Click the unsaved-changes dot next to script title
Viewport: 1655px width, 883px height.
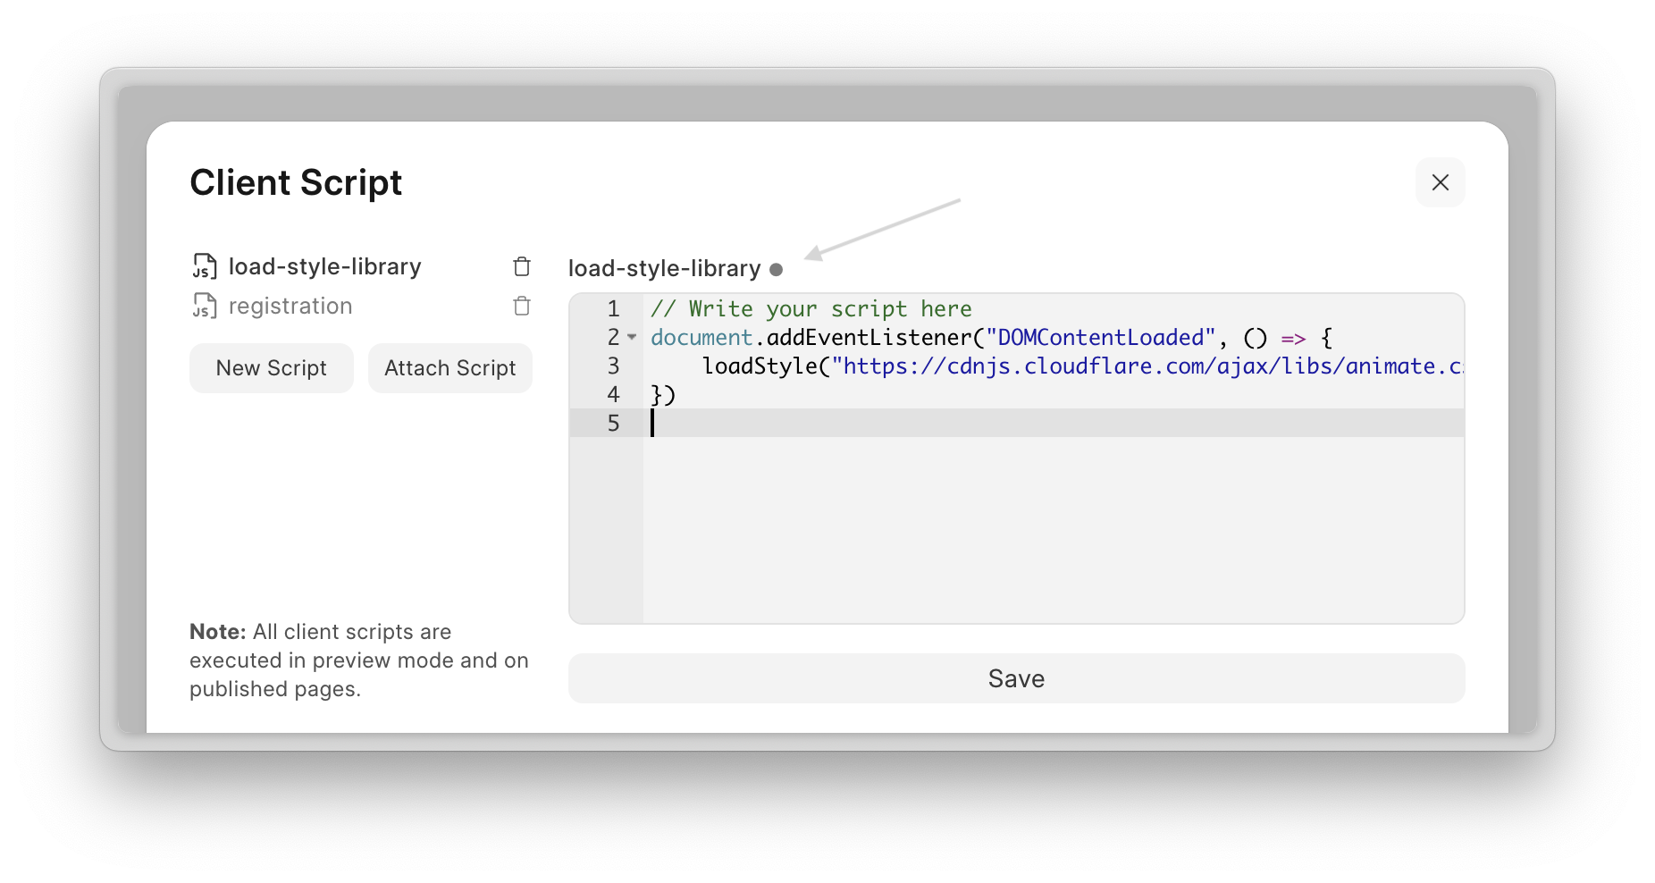776,269
